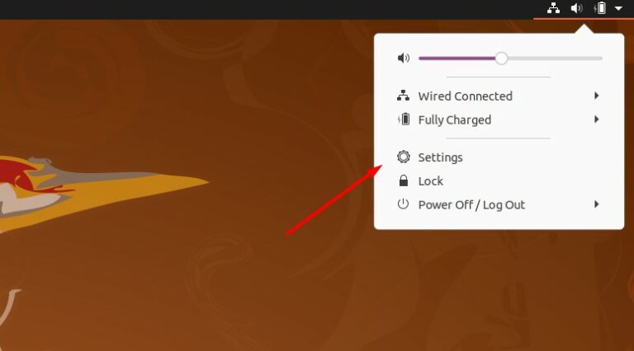Viewport: 634px width, 351px height.
Task: Click the Settings gear icon
Action: 403,157
